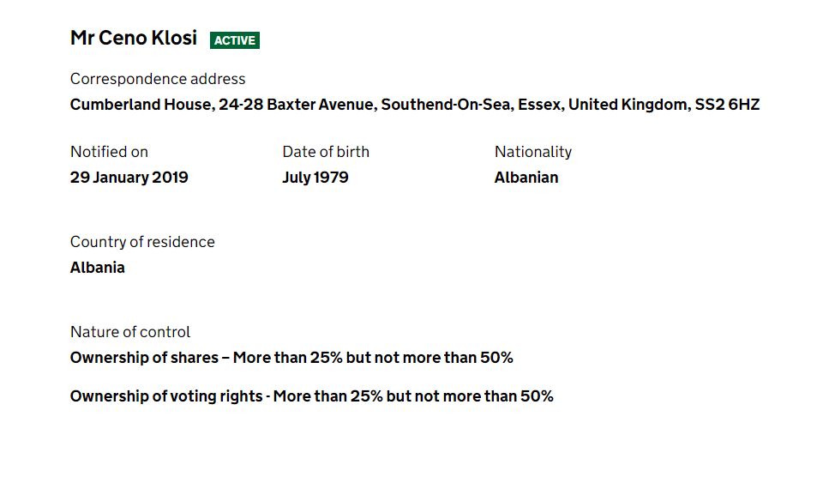Select the Nature of control label
Viewport: 829px width, 483px height.
point(130,332)
